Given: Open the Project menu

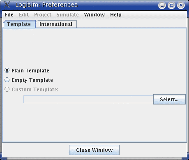Looking at the screenshot, I should (43, 15).
